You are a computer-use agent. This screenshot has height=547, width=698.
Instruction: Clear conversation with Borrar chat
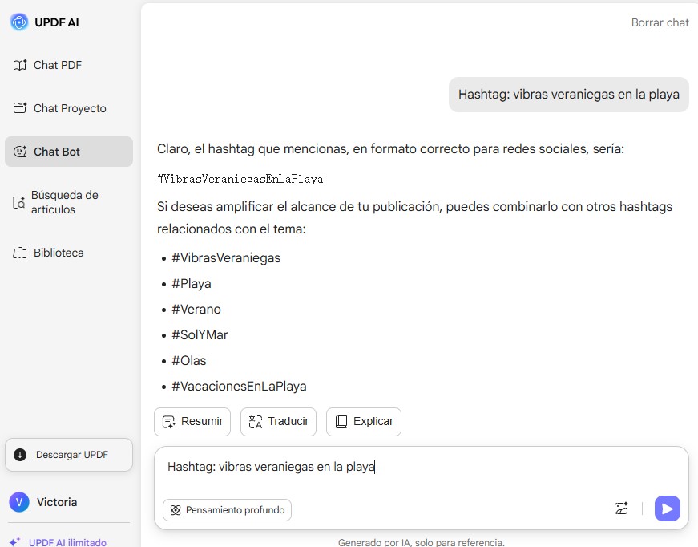tap(660, 22)
